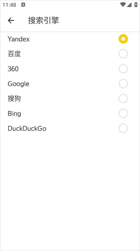Tap the 搜狗 text label
The width and height of the screenshot is (140, 251).
(x=14, y=99)
